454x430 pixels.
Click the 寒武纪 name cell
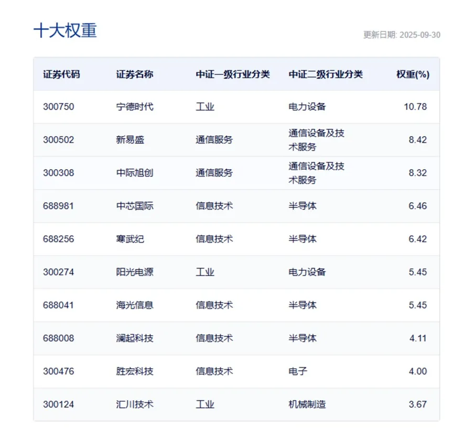pos(130,239)
